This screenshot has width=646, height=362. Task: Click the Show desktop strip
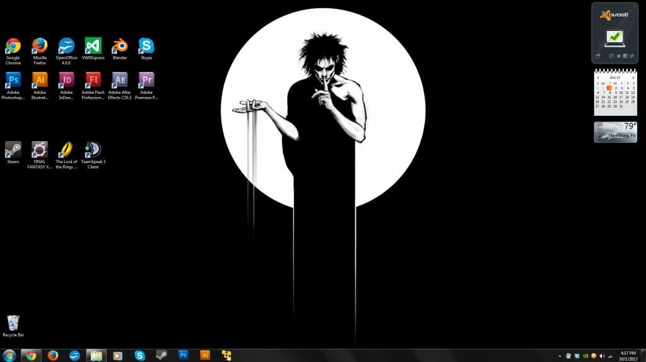click(x=643, y=356)
